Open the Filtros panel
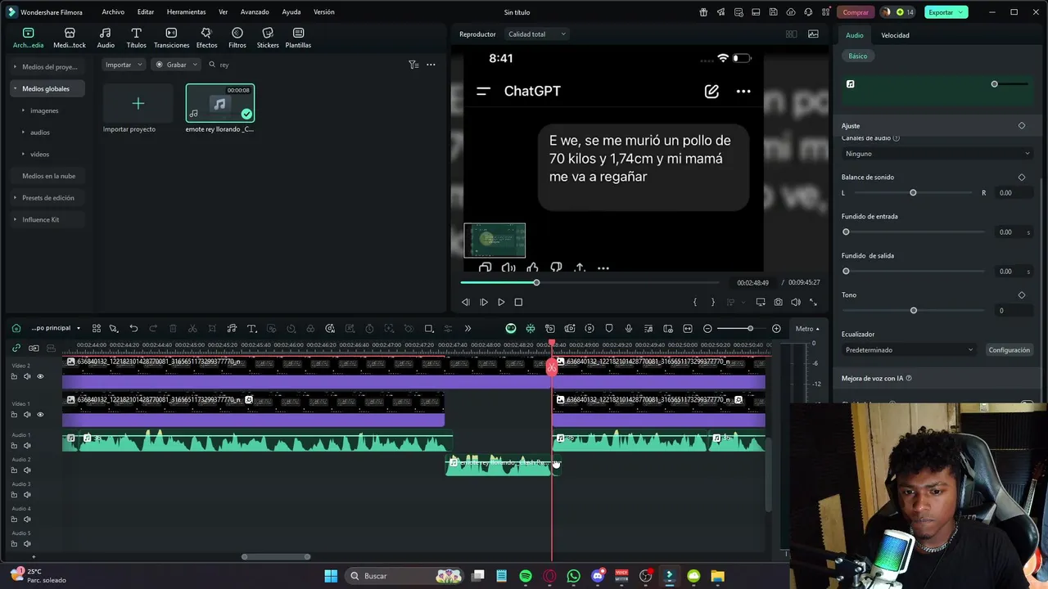 coord(237,38)
